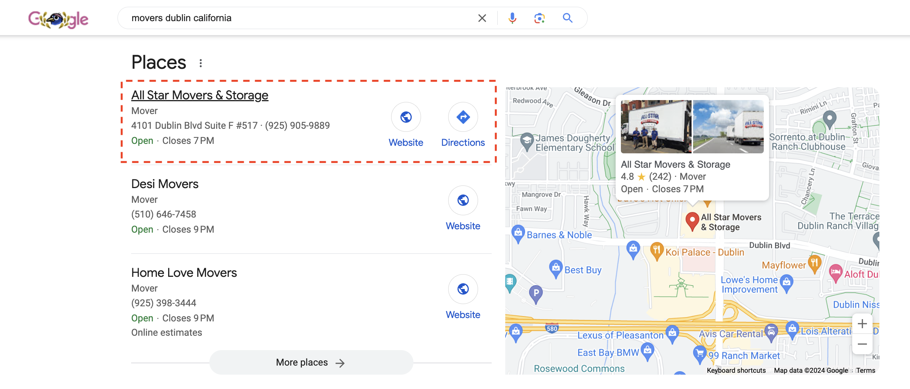Screen dimensions: 910x389
Task: Select the Desi Movers listing title
Action: click(165, 184)
